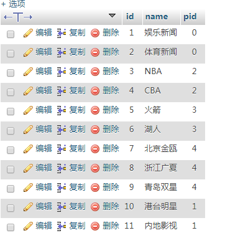This screenshot has width=225, height=233.
Task: Sort by the name column header
Action: click(157, 17)
